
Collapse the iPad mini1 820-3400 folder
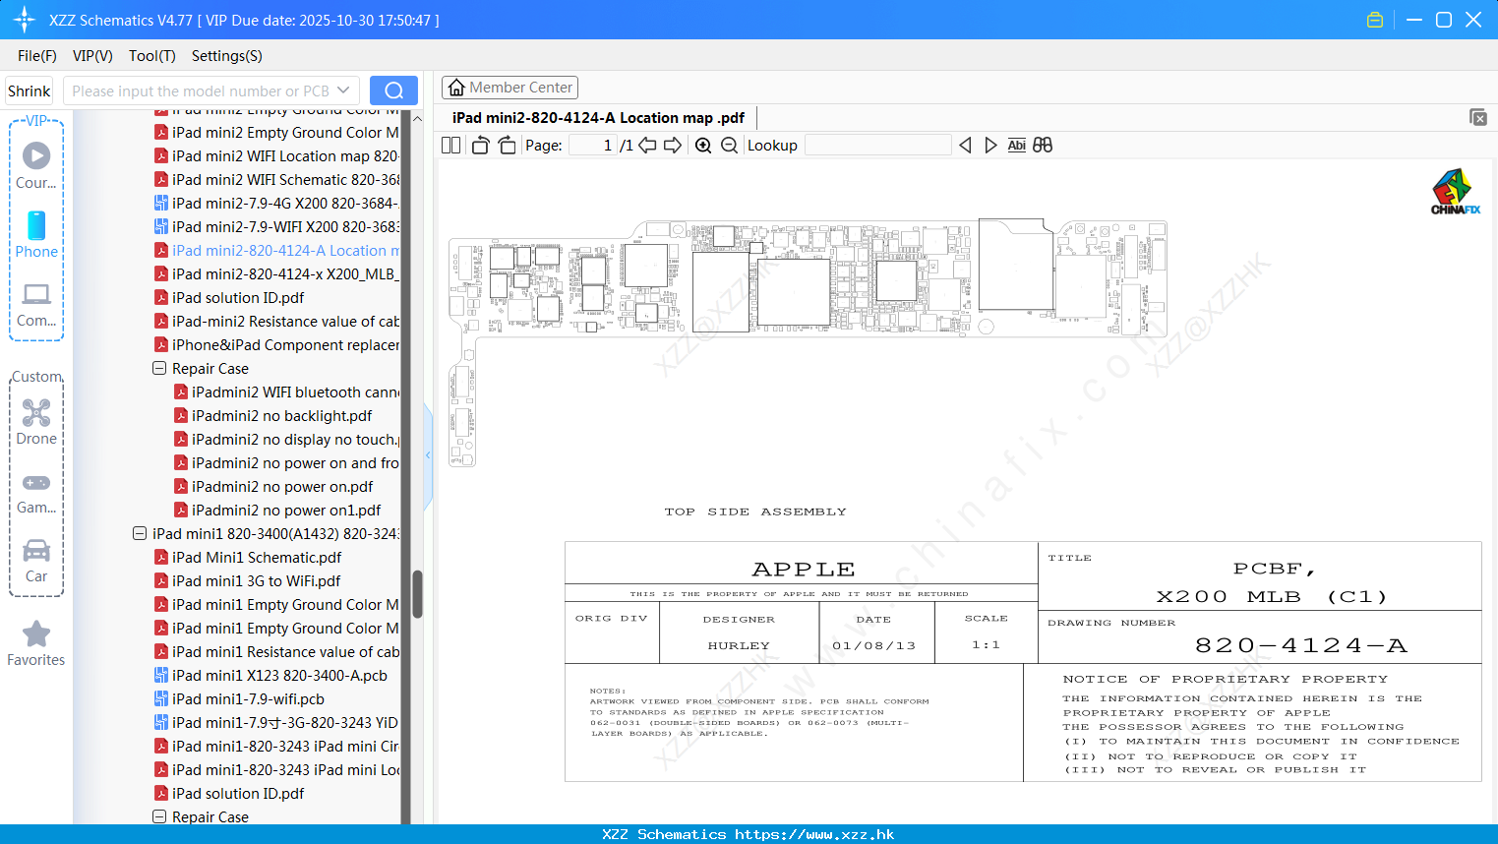click(x=140, y=534)
